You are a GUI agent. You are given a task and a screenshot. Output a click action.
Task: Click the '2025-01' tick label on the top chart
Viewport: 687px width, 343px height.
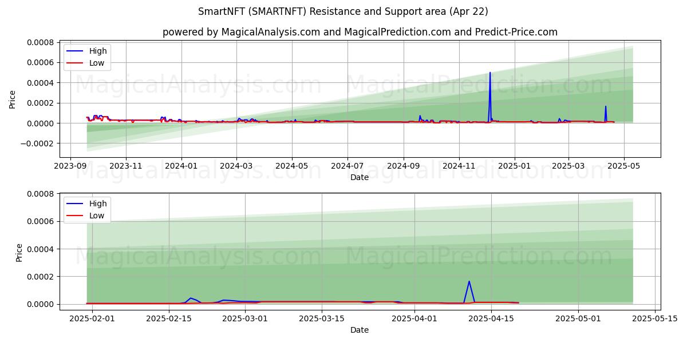click(515, 166)
